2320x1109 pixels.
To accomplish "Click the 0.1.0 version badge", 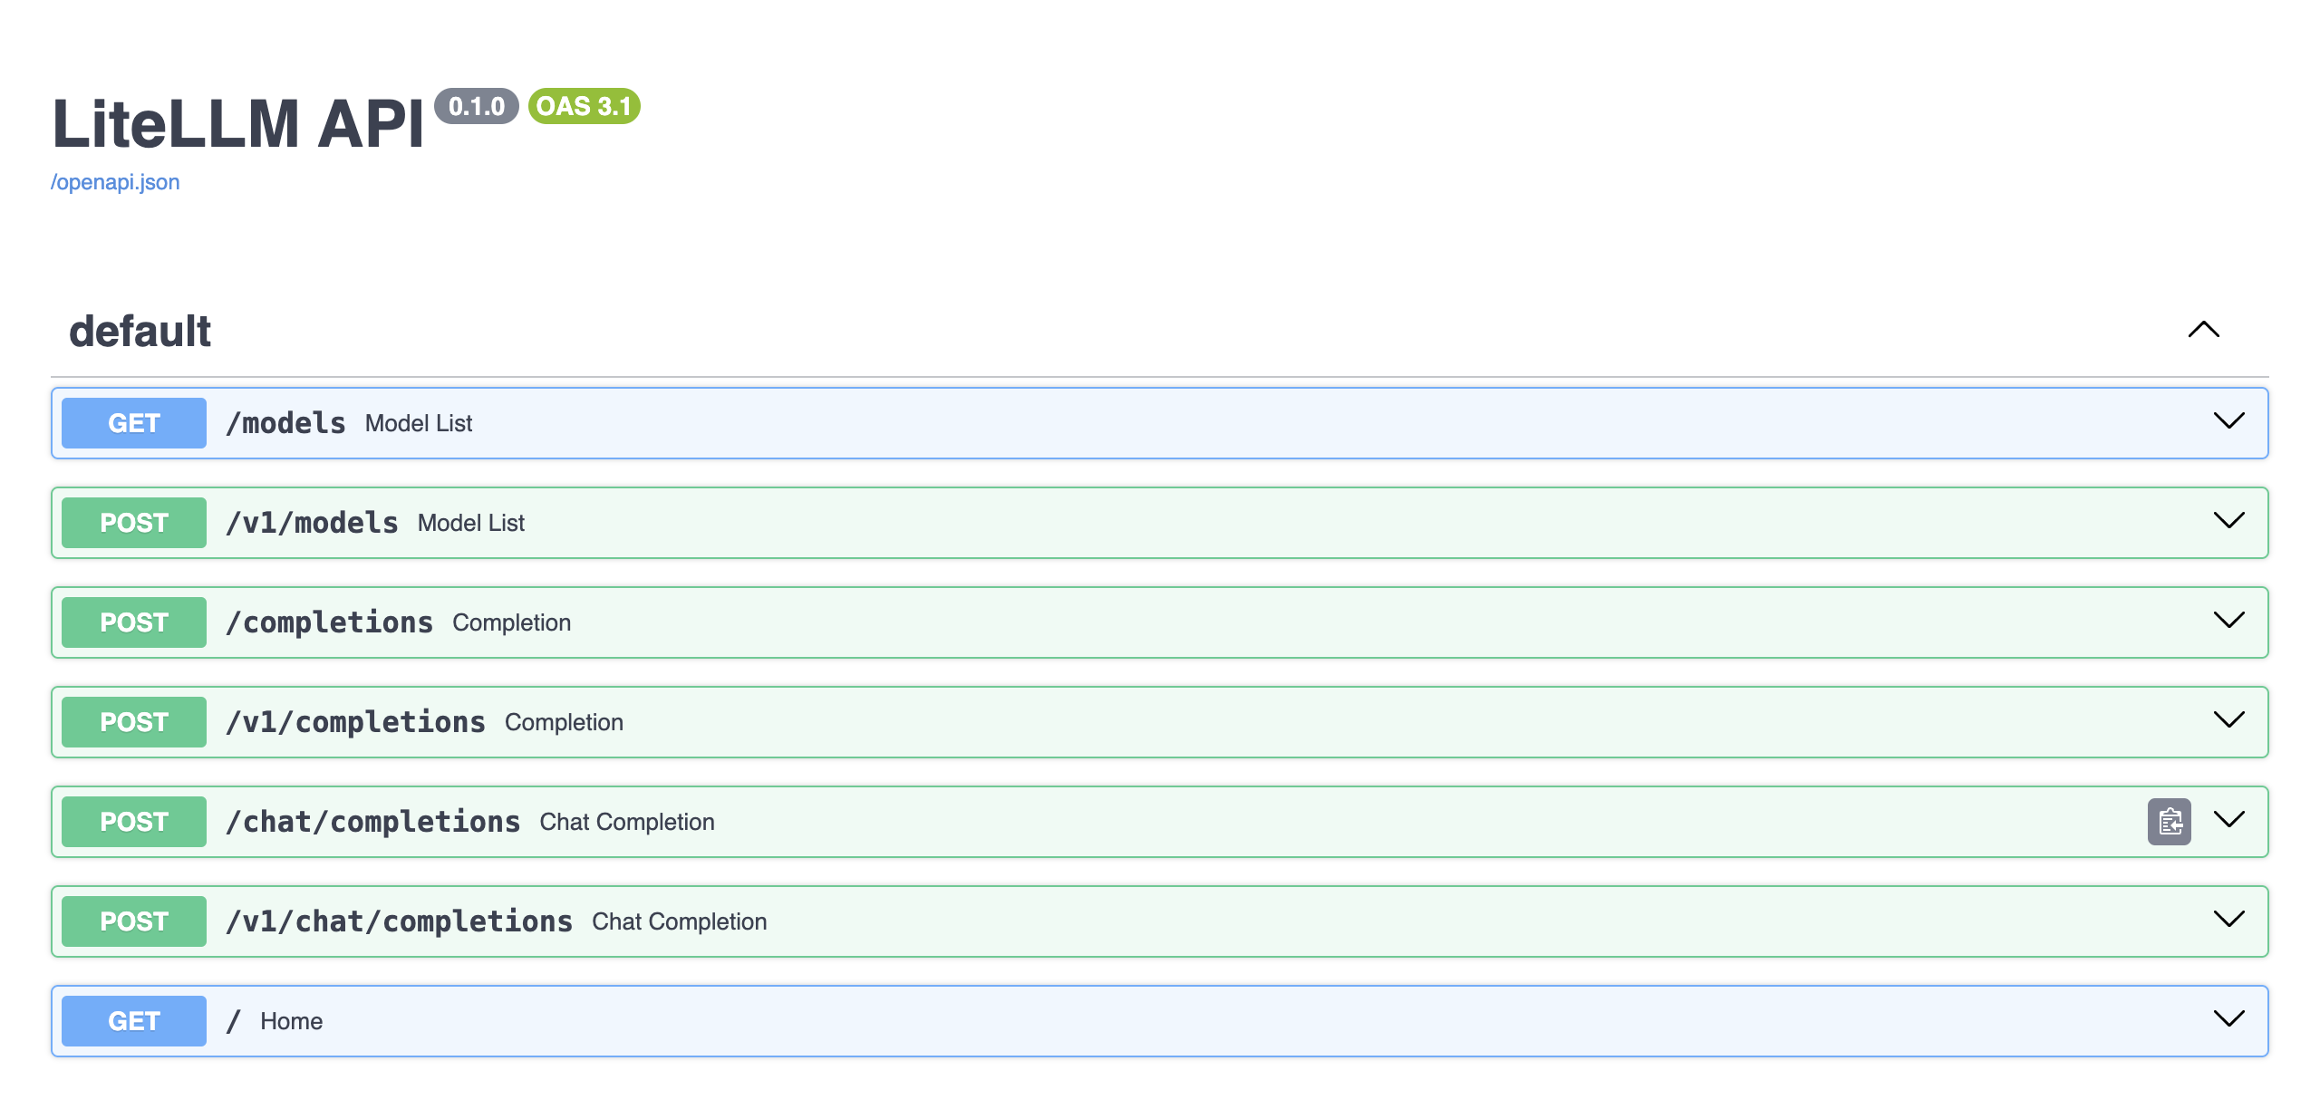I will click(476, 106).
